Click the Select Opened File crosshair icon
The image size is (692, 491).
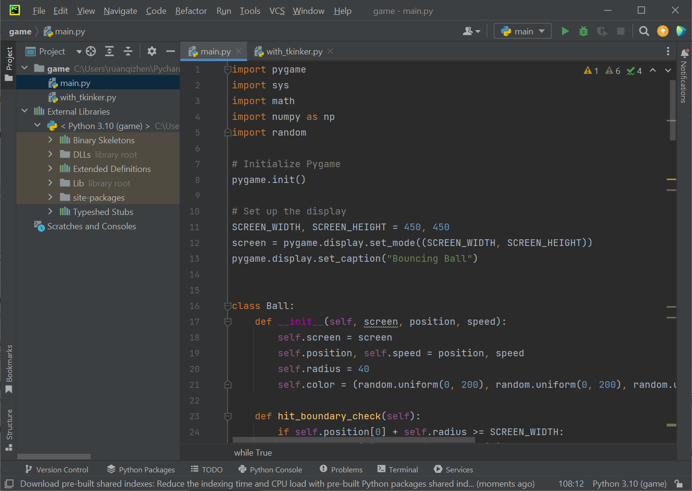pos(91,52)
